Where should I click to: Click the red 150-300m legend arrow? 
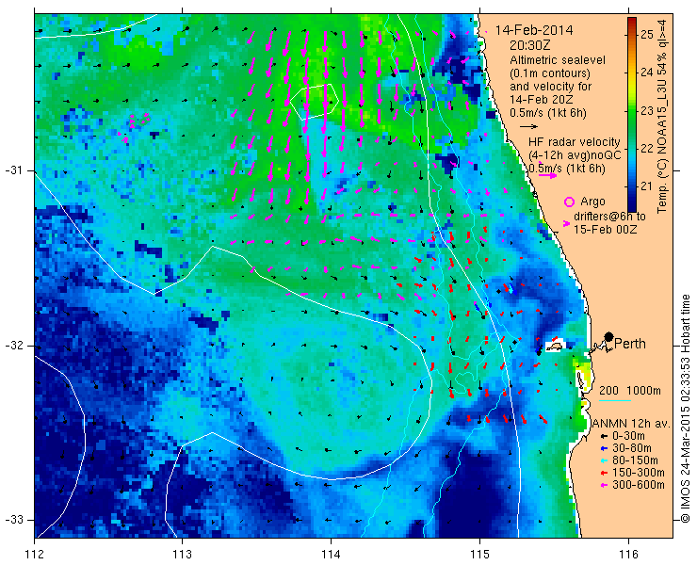[x=604, y=473]
